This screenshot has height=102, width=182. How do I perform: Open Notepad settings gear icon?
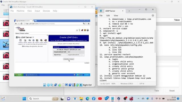tap(153, 16)
